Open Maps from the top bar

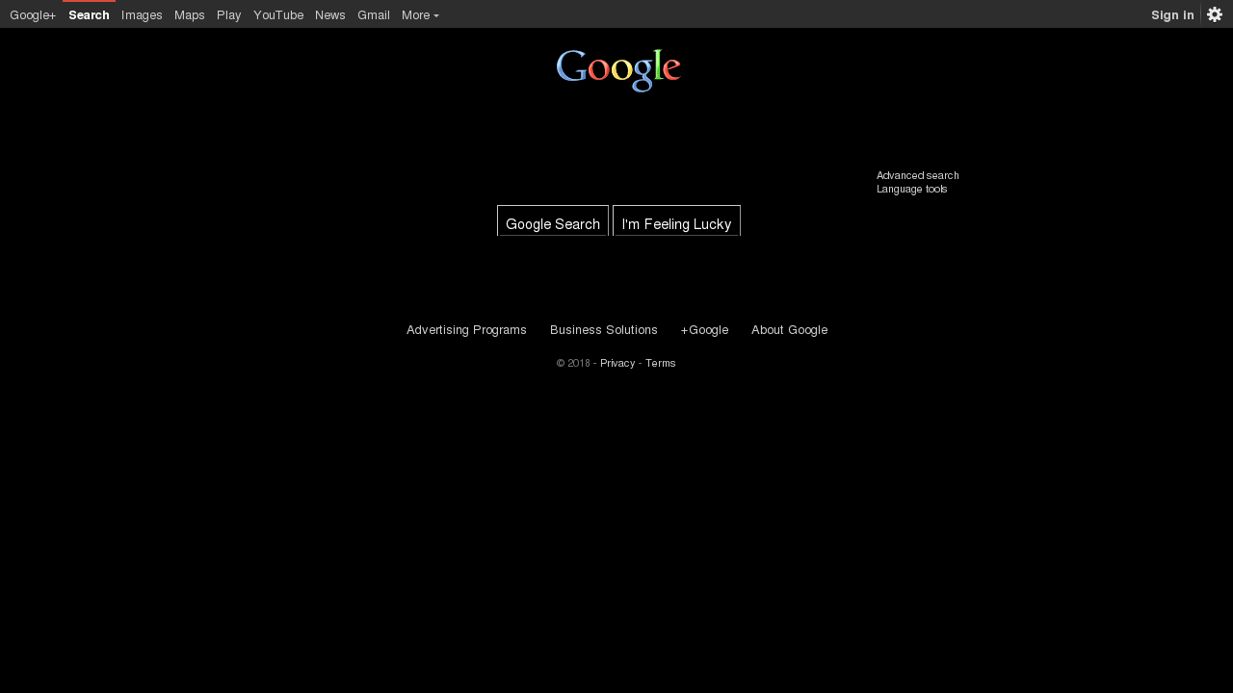[190, 14]
